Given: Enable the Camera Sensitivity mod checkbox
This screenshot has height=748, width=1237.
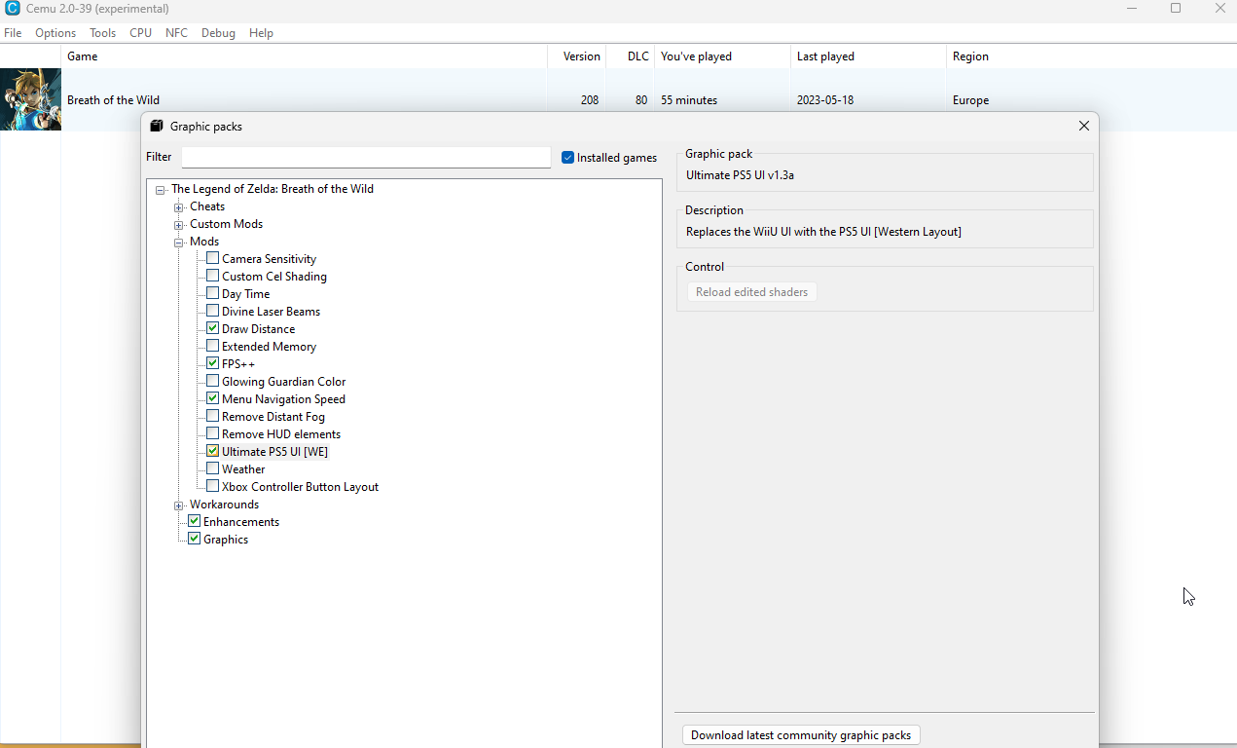Looking at the screenshot, I should [213, 258].
